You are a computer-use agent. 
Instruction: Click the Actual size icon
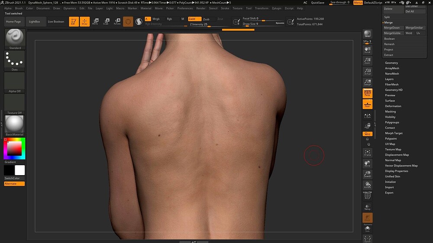tap(367, 71)
